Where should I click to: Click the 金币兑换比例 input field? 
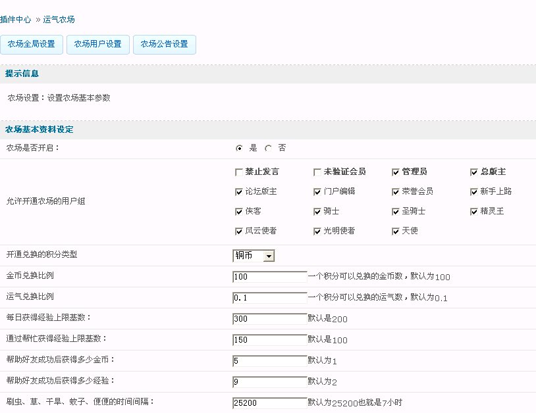pyautogui.click(x=269, y=277)
